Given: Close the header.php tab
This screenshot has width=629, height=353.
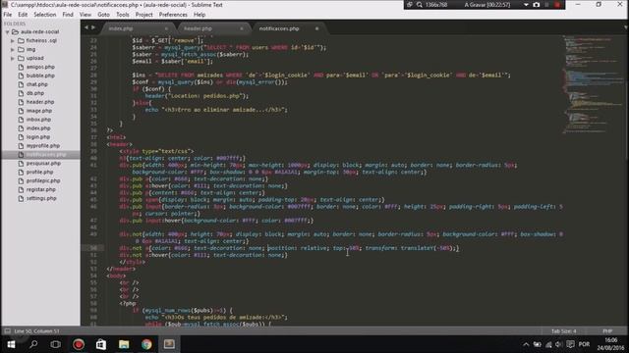Looking at the screenshot, I should [x=242, y=28].
